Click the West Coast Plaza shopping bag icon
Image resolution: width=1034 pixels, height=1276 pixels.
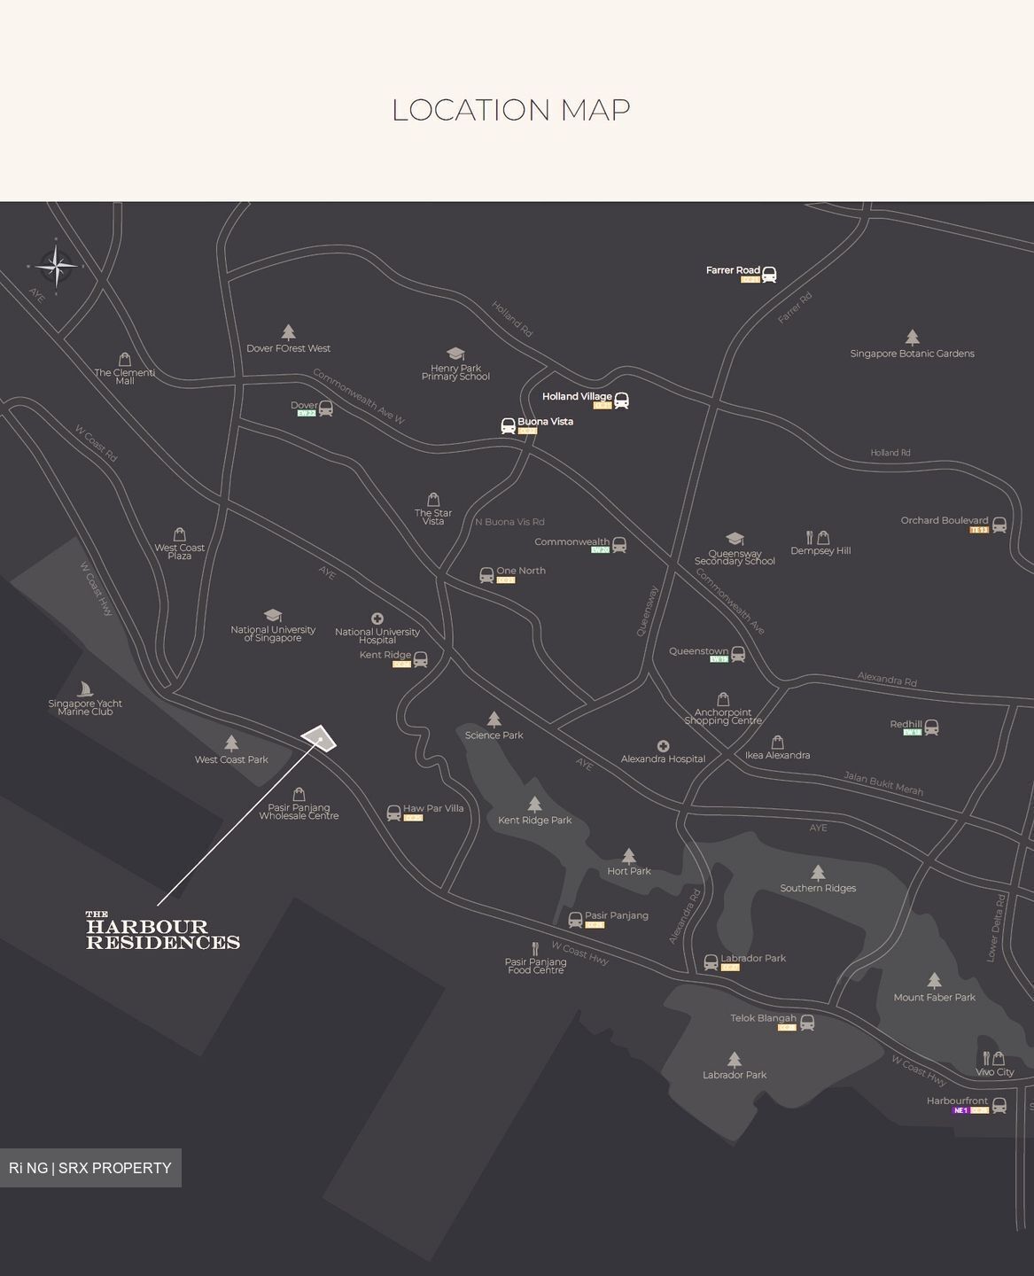180,534
